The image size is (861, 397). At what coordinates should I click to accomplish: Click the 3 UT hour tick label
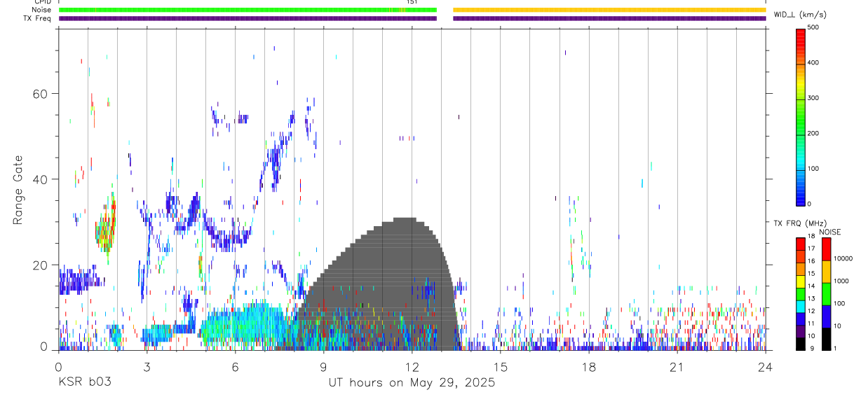pyautogui.click(x=147, y=367)
